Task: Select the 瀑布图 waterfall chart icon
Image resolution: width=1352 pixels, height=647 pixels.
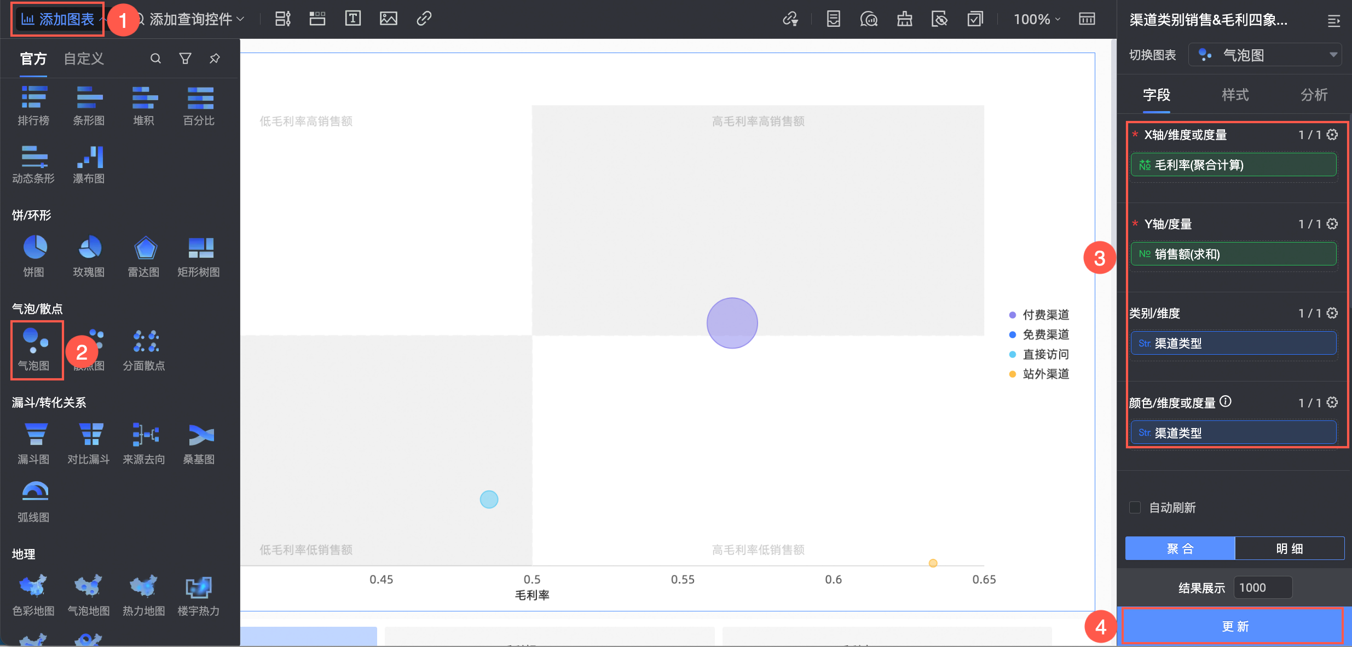Action: click(89, 158)
